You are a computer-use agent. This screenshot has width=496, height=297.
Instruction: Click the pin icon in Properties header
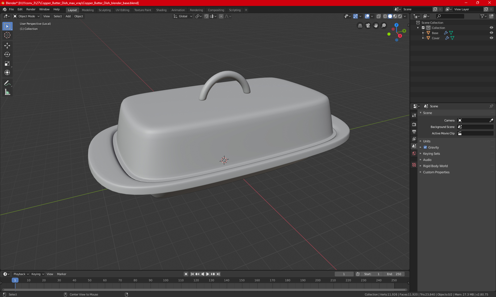491,106
